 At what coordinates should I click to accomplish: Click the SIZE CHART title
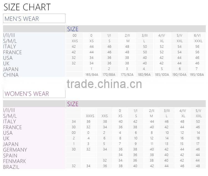(x=27, y=7)
